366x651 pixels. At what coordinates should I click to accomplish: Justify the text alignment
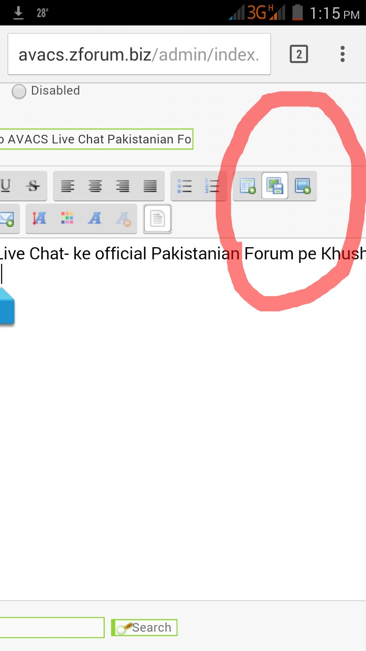coord(150,186)
